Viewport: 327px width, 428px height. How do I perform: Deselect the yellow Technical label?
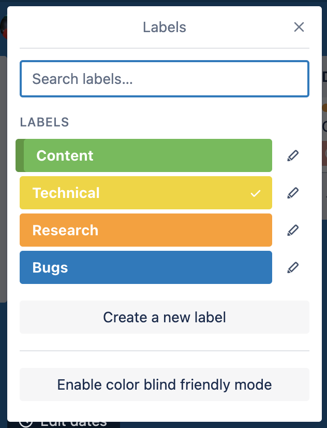point(146,193)
